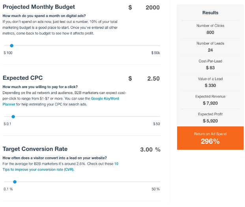Click the $50 maximum end of CPC slider
245x207 pixels.
pos(157,124)
